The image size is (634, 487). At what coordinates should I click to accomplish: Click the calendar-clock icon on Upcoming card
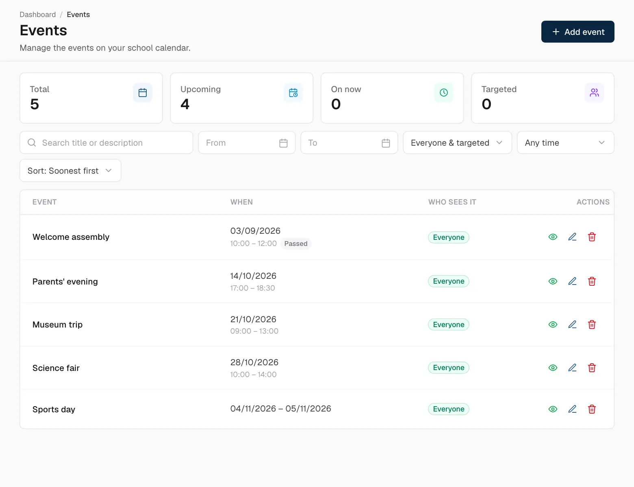click(293, 93)
